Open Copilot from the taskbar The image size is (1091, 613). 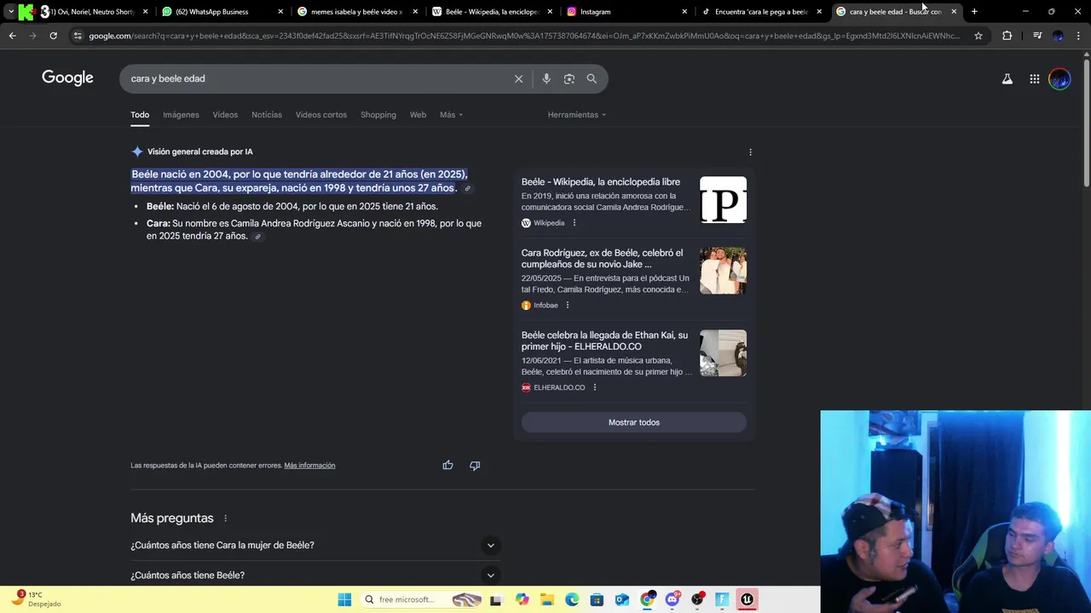point(522,599)
